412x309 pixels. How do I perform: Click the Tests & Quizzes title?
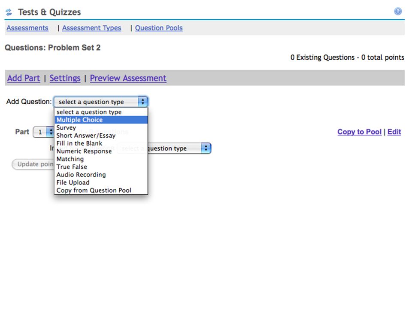pyautogui.click(x=49, y=12)
